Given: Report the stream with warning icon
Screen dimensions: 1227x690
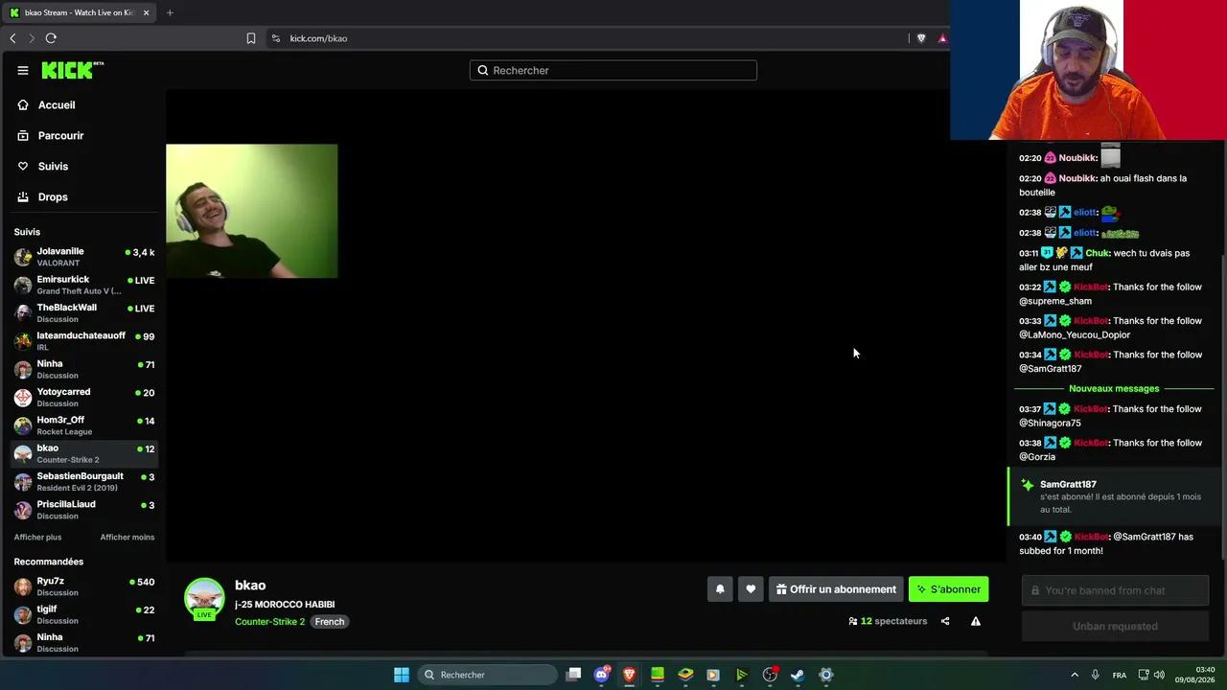Looking at the screenshot, I should pyautogui.click(x=976, y=621).
